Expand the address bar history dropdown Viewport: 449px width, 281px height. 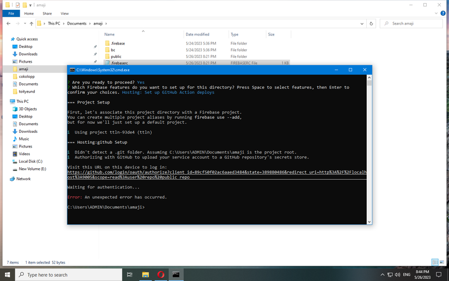tap(362, 23)
